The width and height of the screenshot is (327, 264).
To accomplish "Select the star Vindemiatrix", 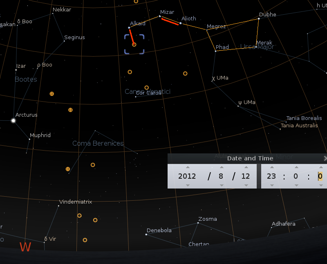I will point(58,206).
